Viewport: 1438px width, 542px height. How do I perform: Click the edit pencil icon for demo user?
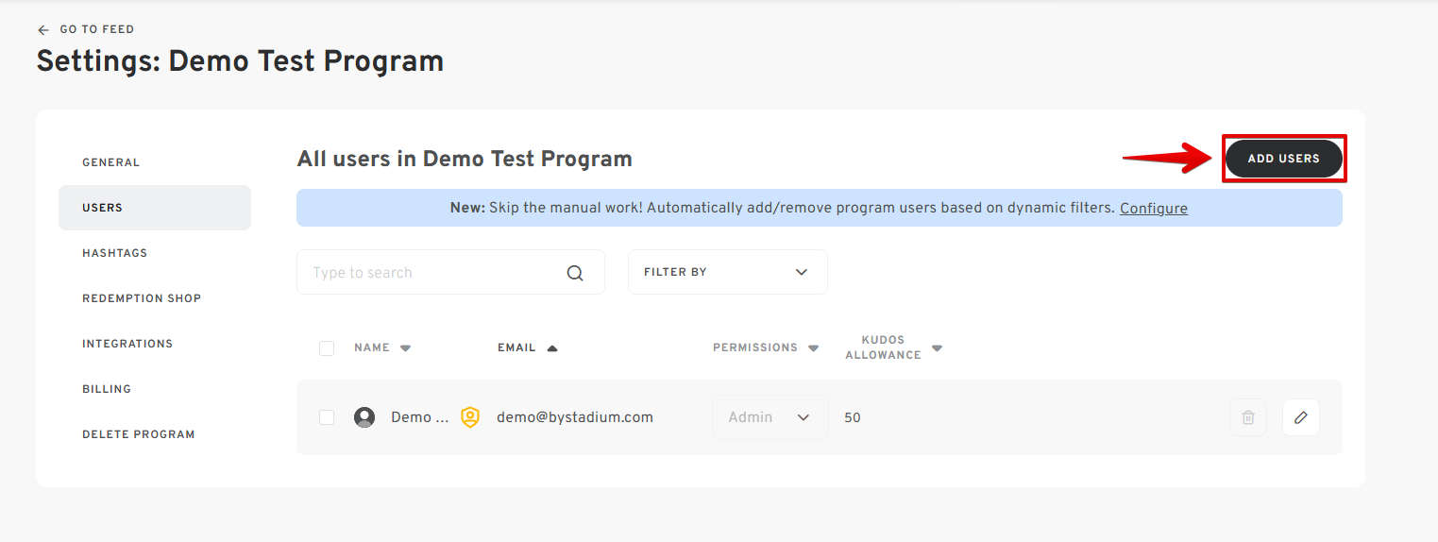1300,417
